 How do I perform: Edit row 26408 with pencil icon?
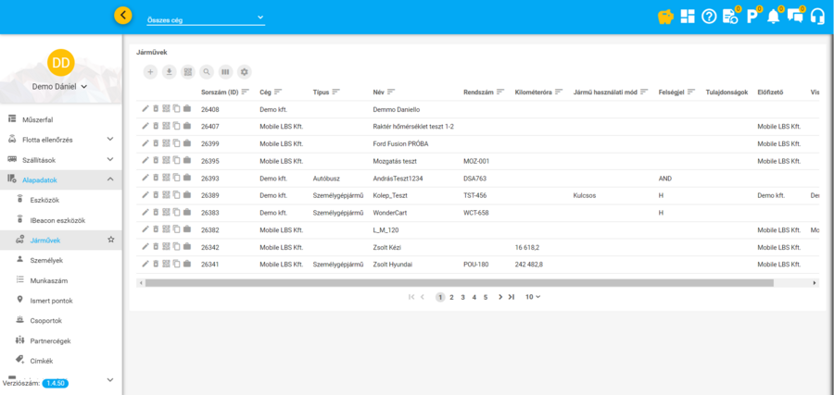point(145,109)
